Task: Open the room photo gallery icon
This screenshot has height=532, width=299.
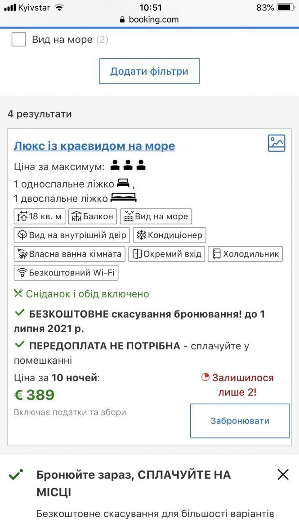Action: coord(277,143)
